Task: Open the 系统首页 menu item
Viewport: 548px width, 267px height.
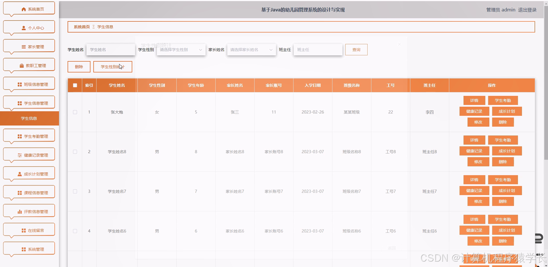Action: pyautogui.click(x=29, y=8)
